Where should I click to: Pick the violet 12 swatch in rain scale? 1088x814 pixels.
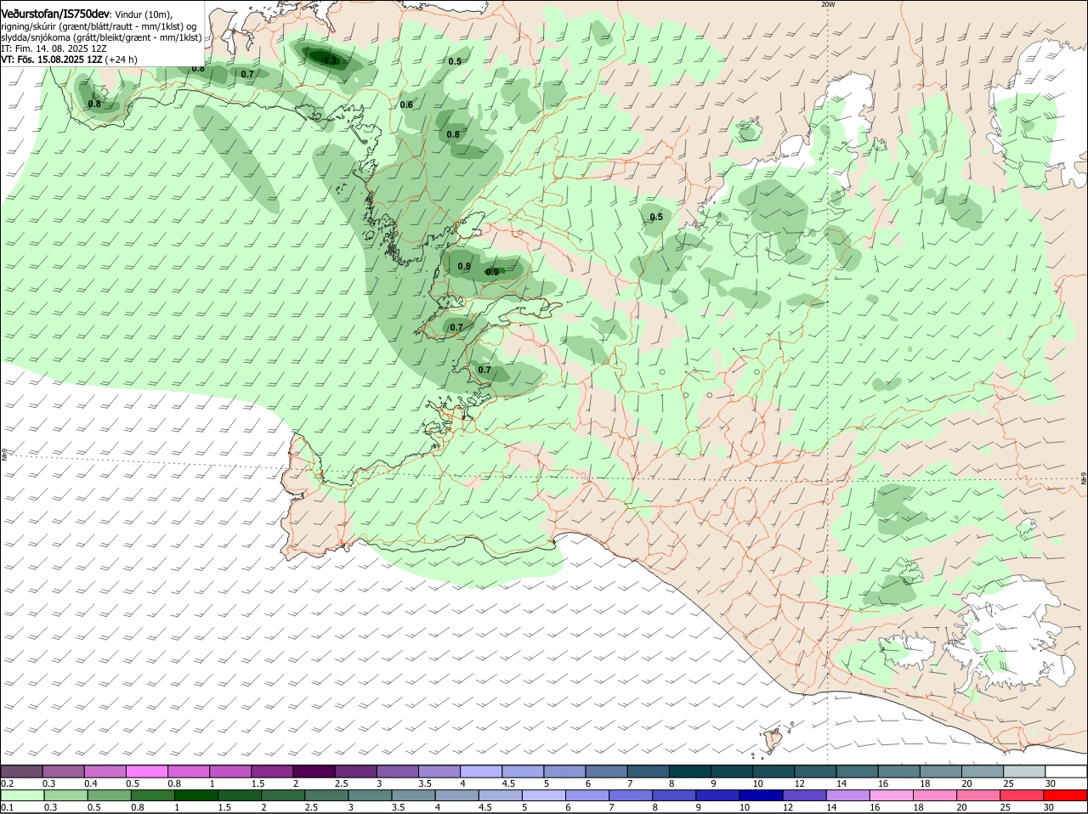[804, 796]
